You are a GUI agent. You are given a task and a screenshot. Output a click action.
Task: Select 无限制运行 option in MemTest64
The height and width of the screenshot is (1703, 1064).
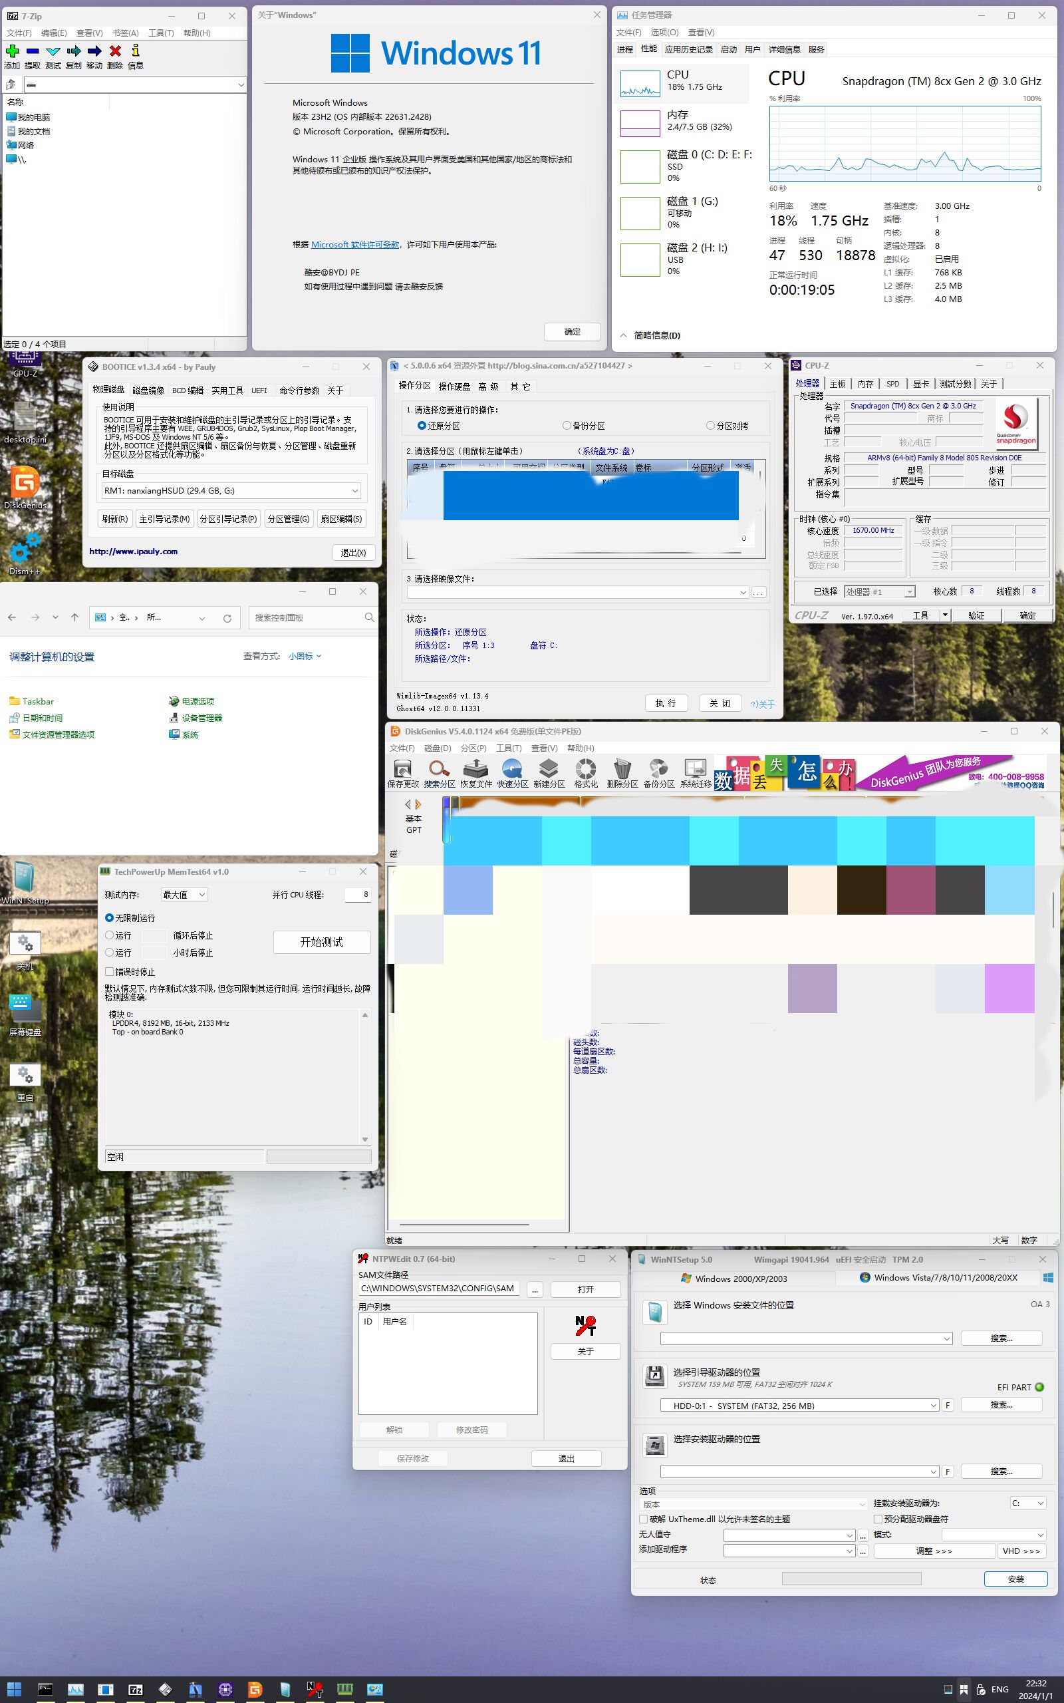click(109, 917)
